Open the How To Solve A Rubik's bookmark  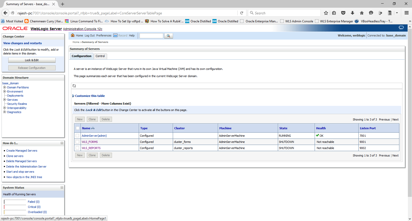coord(164,21)
